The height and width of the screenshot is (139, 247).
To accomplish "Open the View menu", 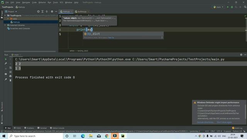I will 18,3.
